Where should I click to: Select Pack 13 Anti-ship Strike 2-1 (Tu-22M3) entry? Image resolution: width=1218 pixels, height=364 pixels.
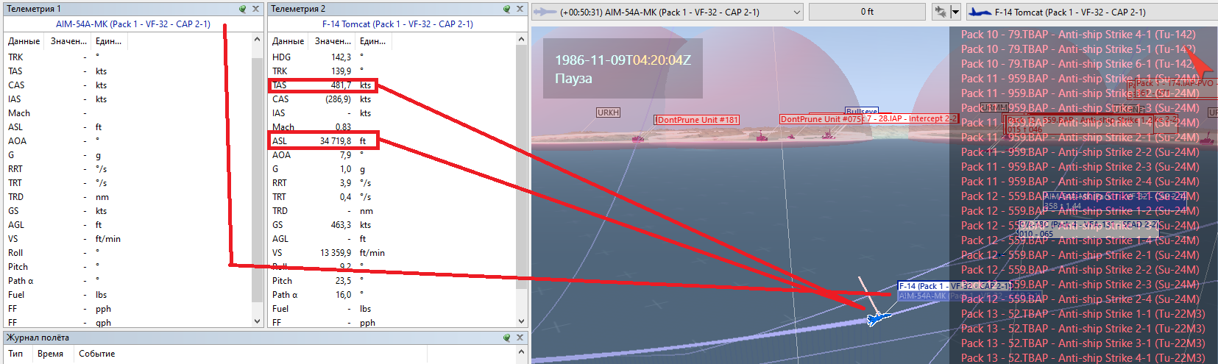pos(1083,329)
